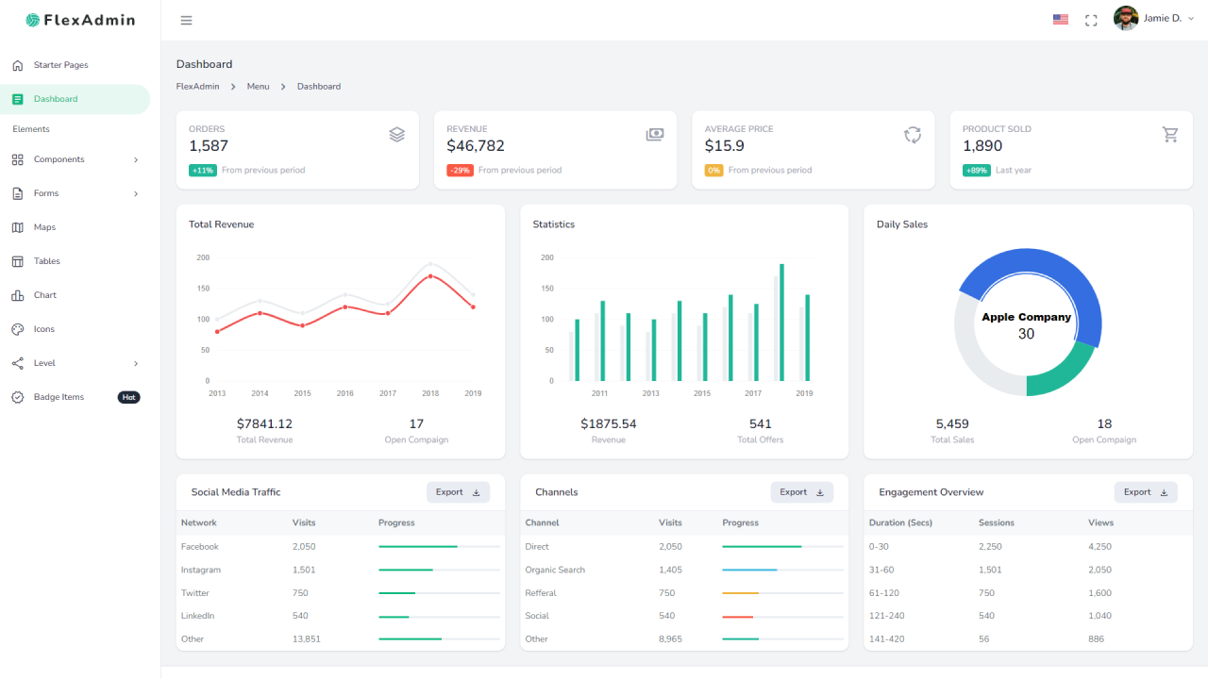This screenshot has height=679, width=1208.
Task: Expand the Forms submenu chevron
Action: click(x=136, y=193)
